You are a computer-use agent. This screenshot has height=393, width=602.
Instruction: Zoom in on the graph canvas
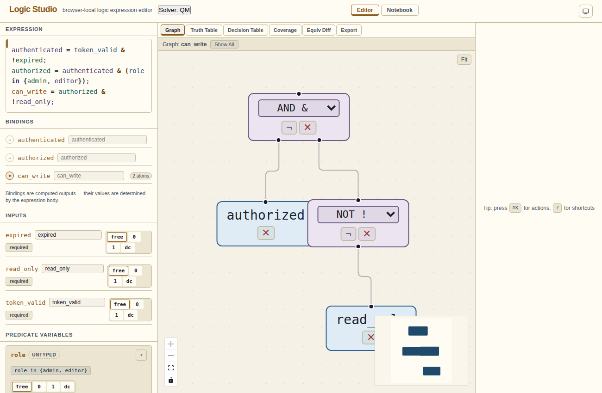click(x=171, y=344)
